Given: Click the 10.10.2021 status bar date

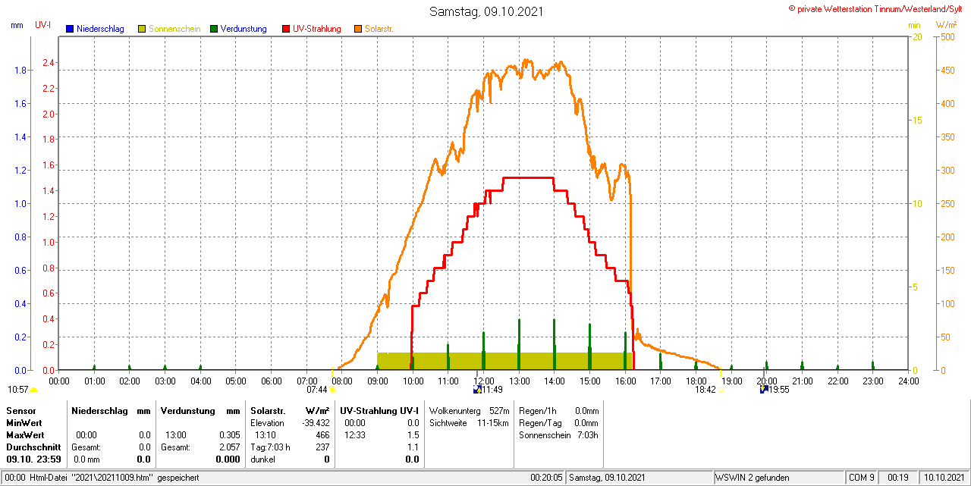Looking at the screenshot, I should tap(943, 478).
